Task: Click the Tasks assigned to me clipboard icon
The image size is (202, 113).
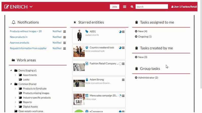Action: [x=137, y=22]
